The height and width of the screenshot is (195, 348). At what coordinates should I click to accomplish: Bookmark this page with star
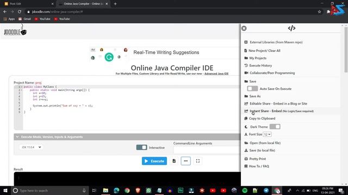tap(319, 11)
